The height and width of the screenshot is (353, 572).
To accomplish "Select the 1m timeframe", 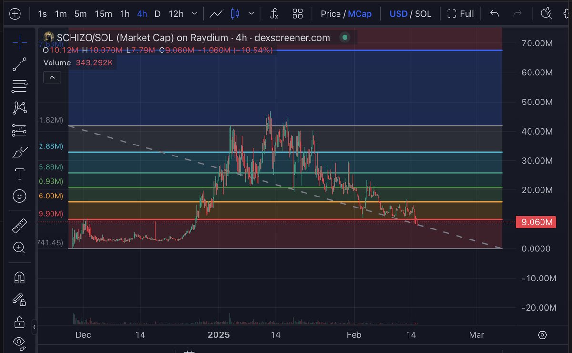I will pos(61,14).
